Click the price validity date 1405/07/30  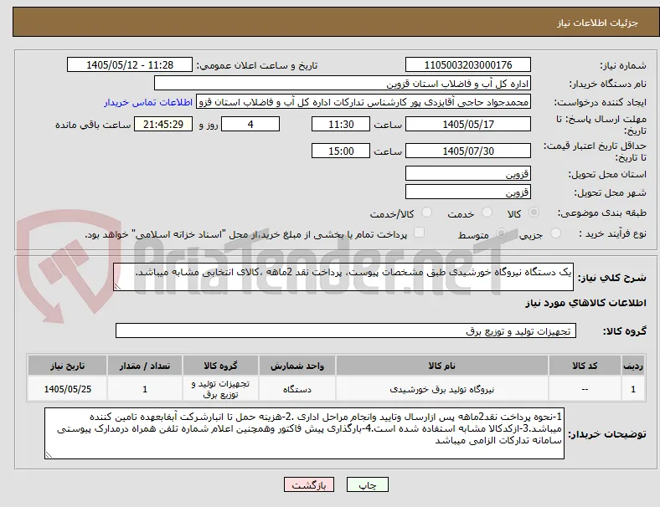(x=468, y=151)
